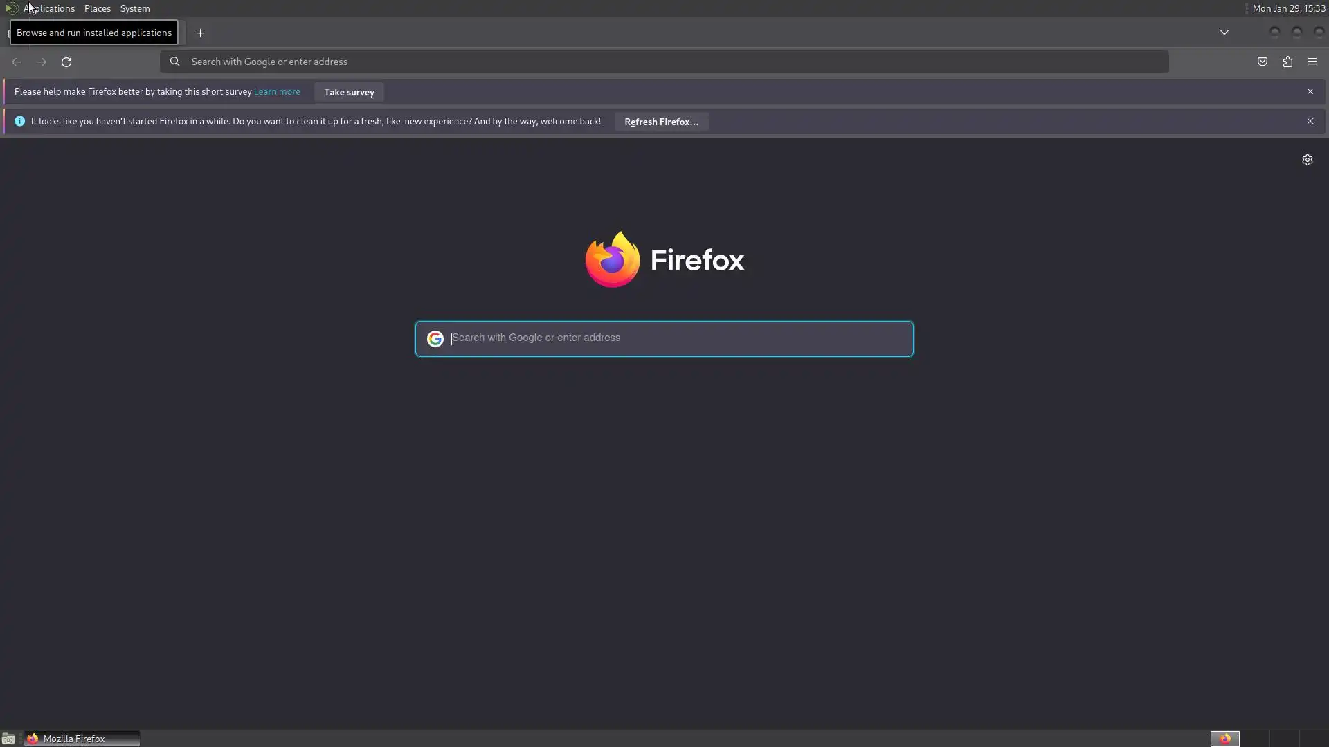Open the Firefox hamburger application menu
Viewport: 1329px width, 747px height.
tap(1312, 62)
